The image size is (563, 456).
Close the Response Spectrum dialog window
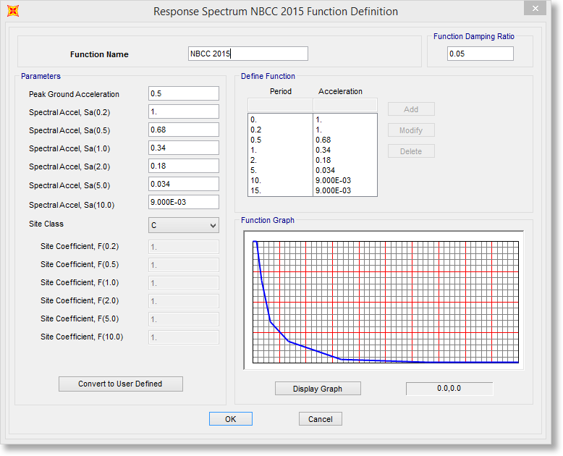coord(535,8)
